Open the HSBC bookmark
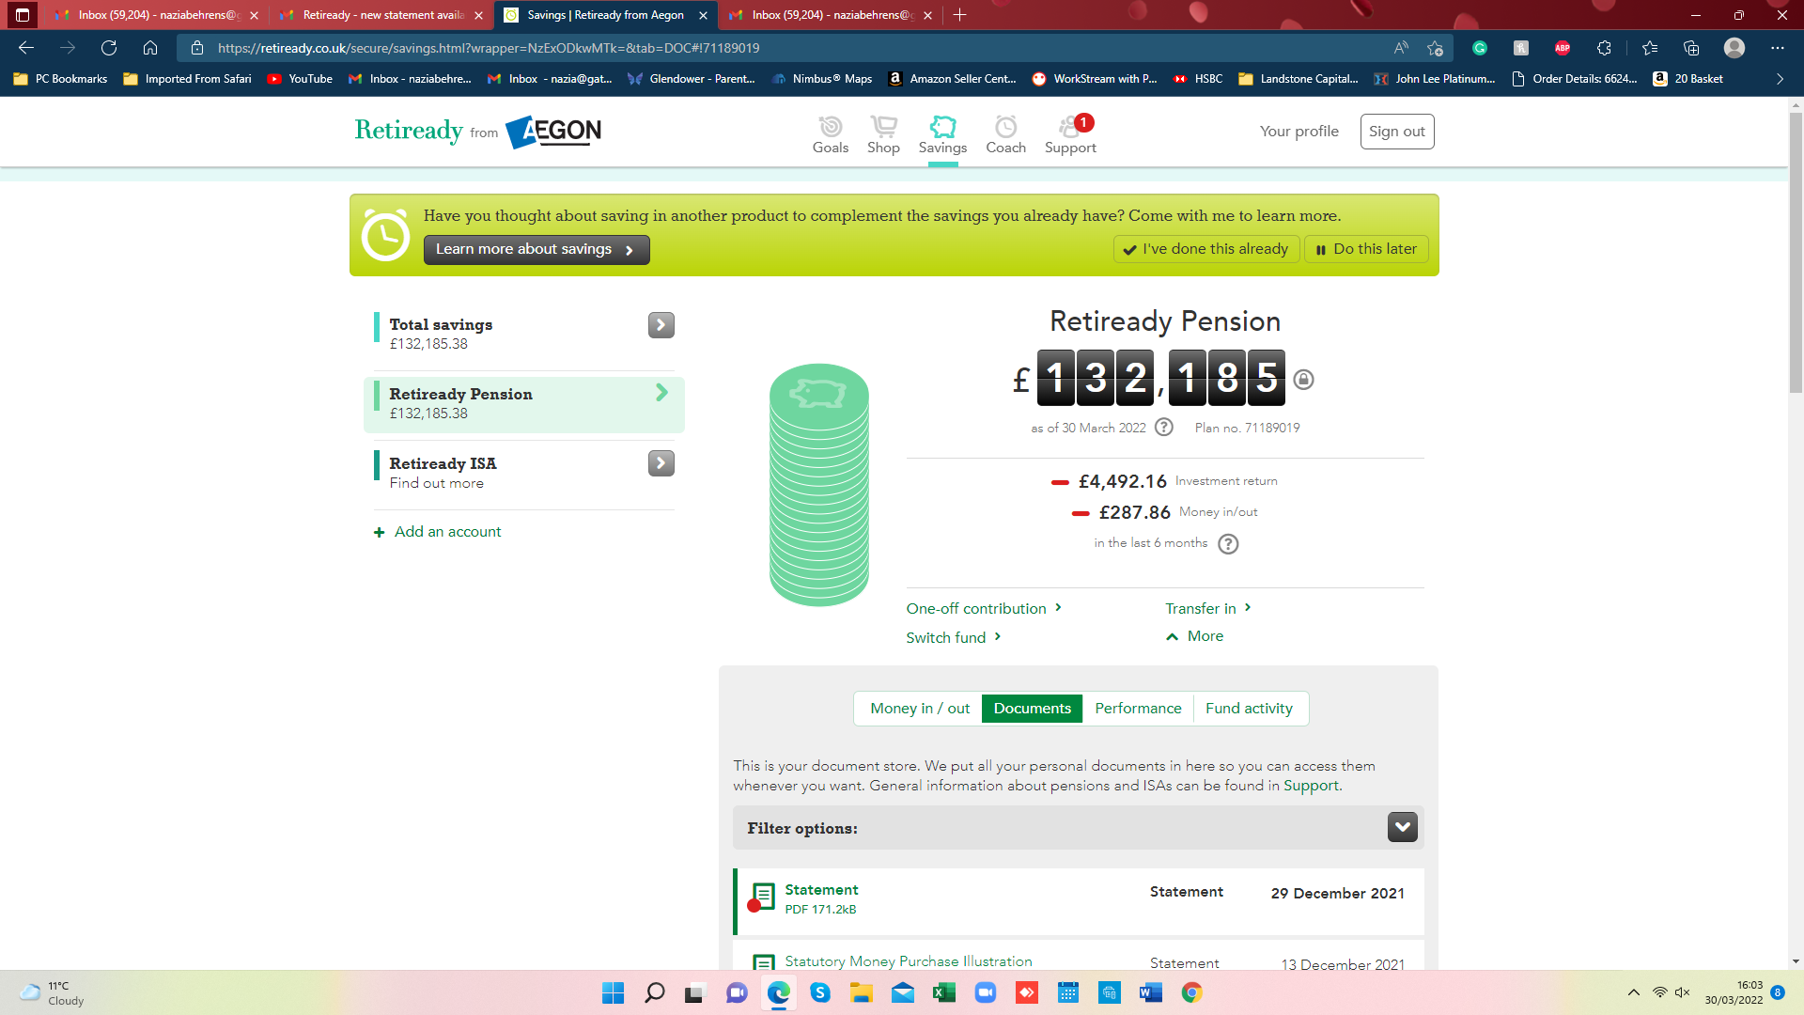This screenshot has height=1015, width=1804. [x=1199, y=79]
